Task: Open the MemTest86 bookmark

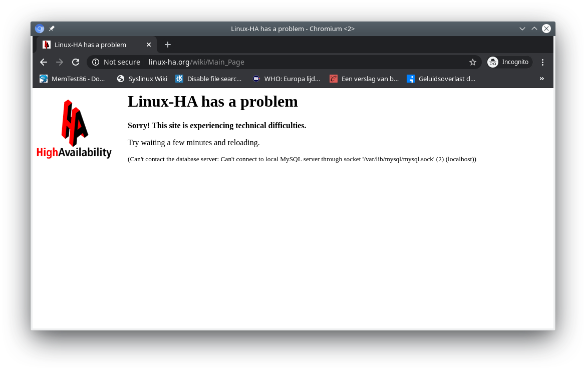Action: click(73, 79)
